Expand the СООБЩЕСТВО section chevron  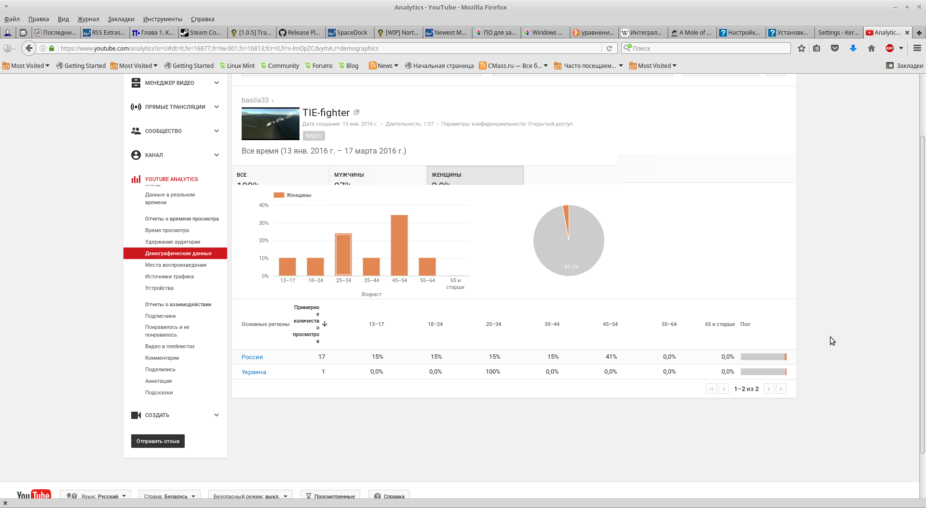(x=217, y=131)
